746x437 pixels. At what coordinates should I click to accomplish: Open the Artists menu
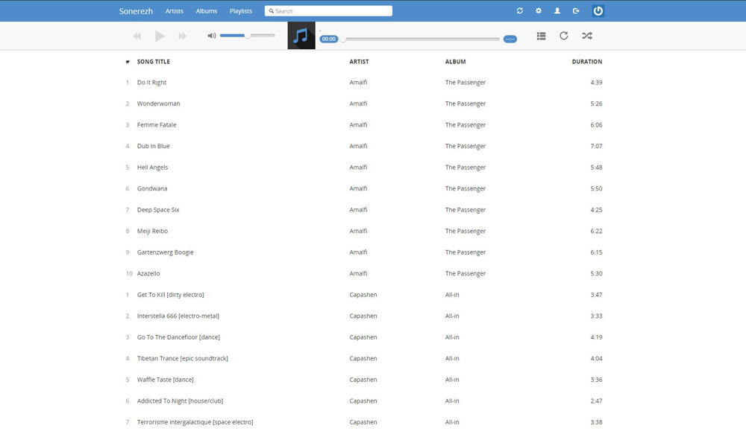(174, 11)
